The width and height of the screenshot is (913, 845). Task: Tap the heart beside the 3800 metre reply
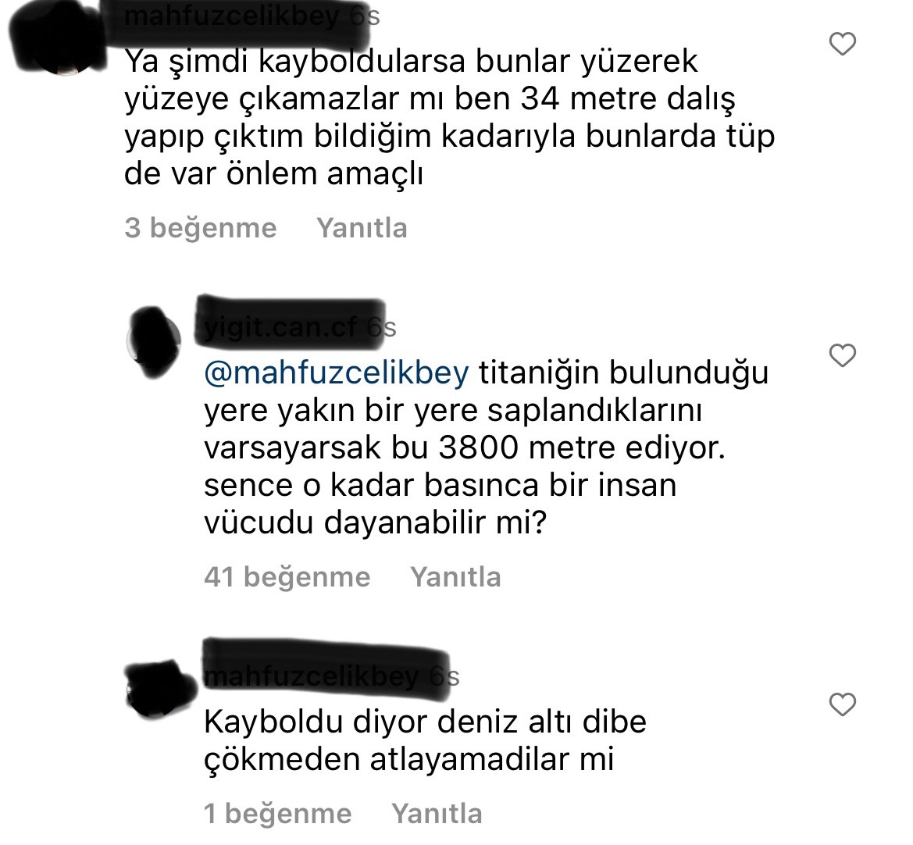click(842, 355)
